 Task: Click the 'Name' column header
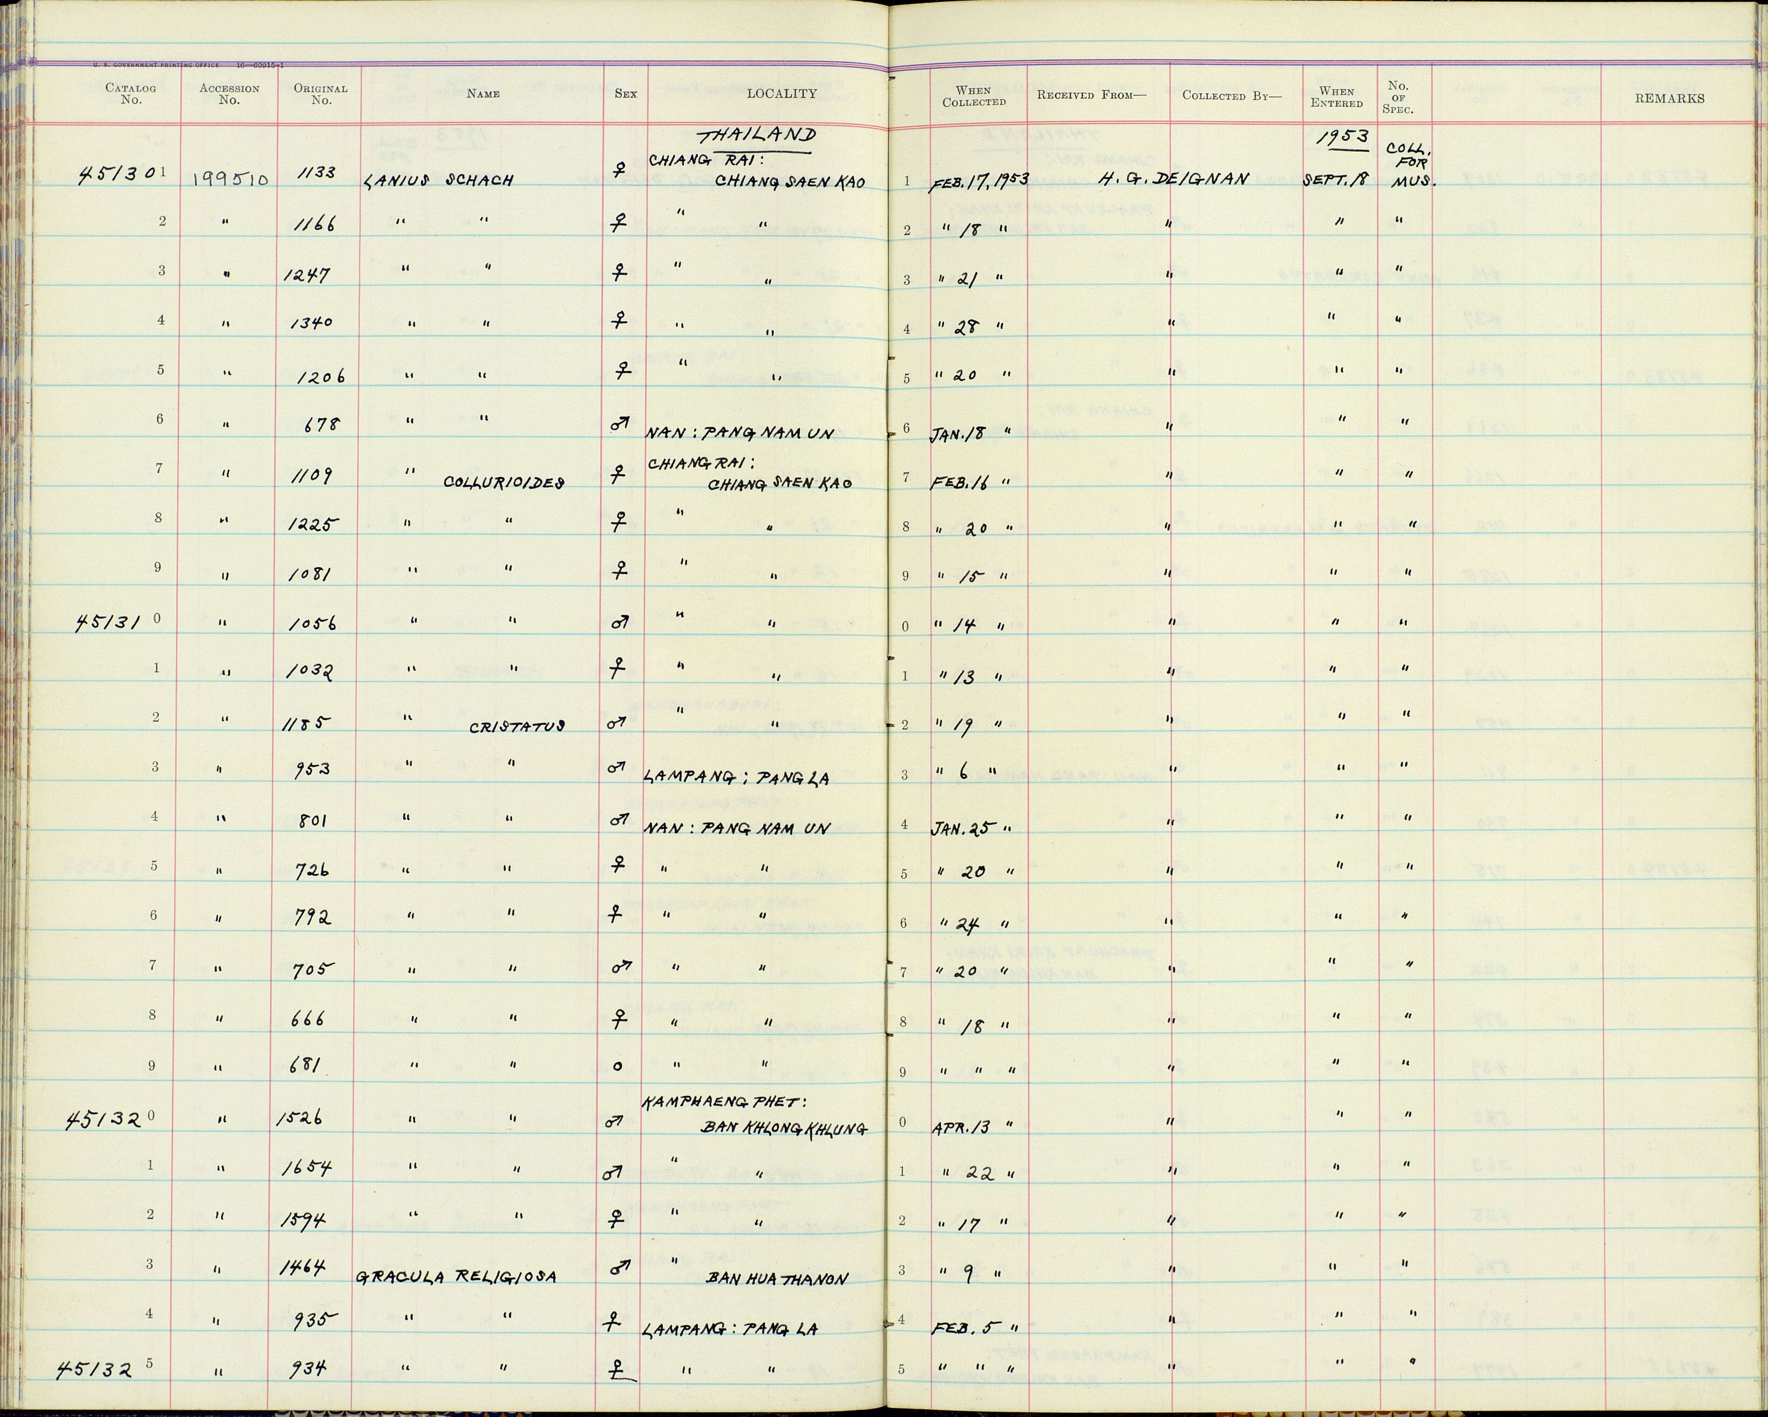(x=483, y=94)
